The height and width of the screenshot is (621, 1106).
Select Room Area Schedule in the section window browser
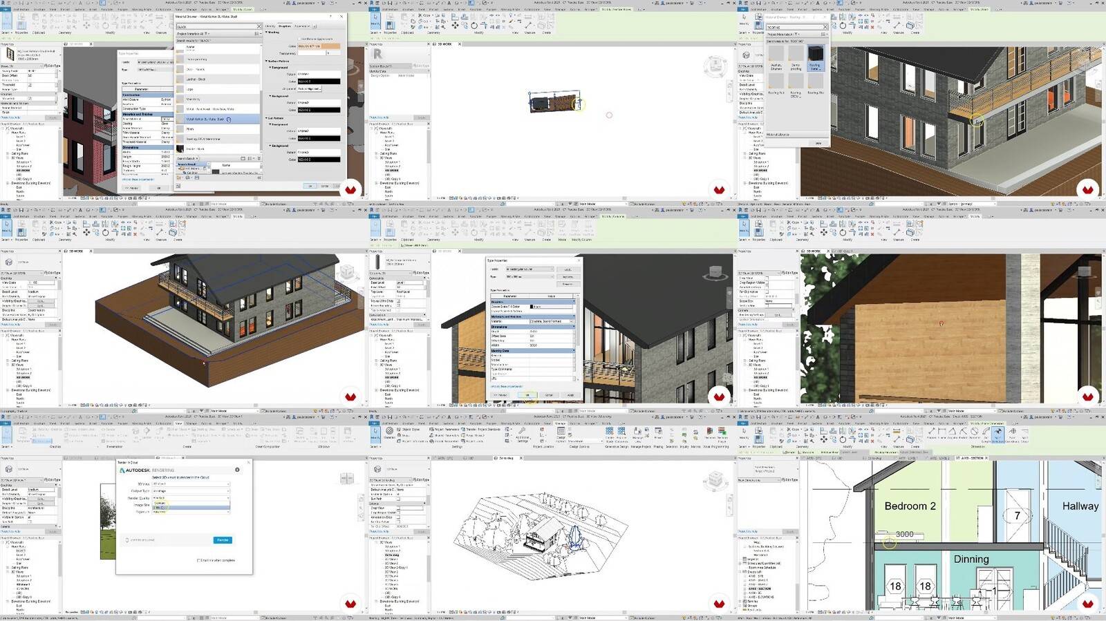click(x=762, y=568)
